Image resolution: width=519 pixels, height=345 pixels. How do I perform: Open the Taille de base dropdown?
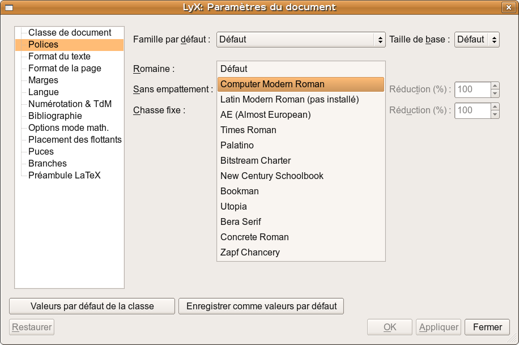(x=477, y=40)
